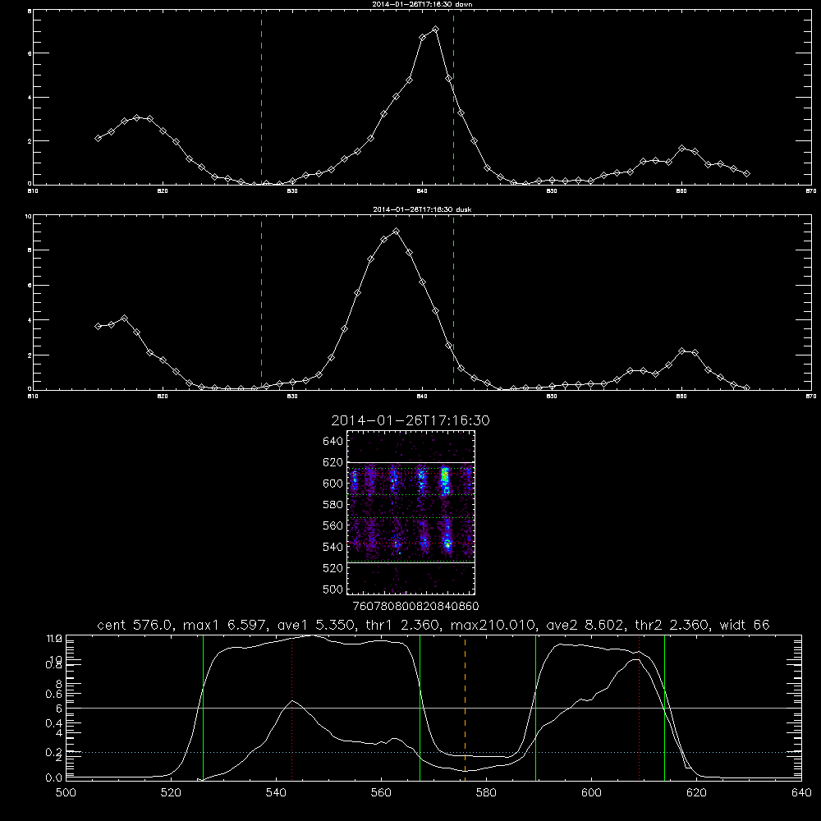Image resolution: width=821 pixels, height=821 pixels.
Task: Click the 580 label on spectral image y-axis
Action: click(x=333, y=505)
